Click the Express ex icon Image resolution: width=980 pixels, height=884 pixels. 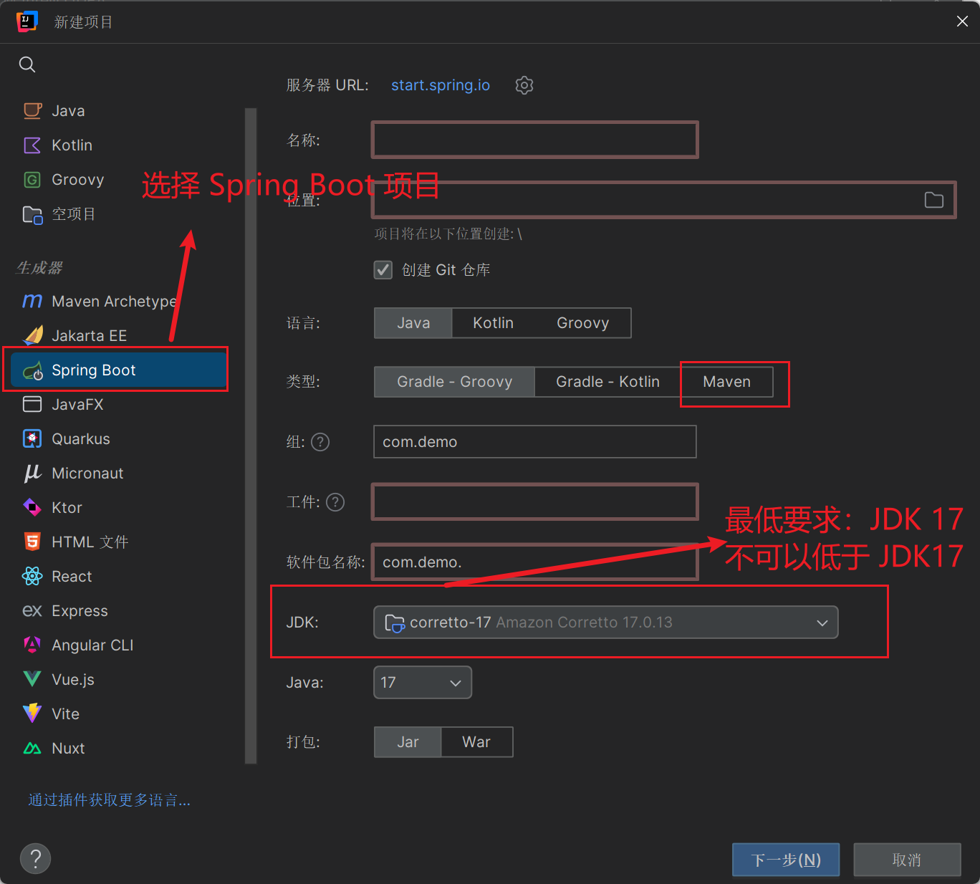(x=32, y=610)
